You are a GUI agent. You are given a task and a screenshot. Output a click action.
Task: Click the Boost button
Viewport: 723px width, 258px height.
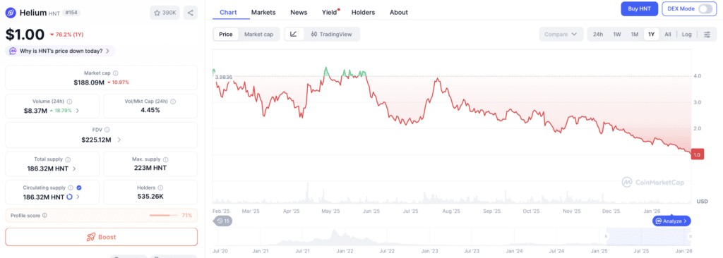102,237
